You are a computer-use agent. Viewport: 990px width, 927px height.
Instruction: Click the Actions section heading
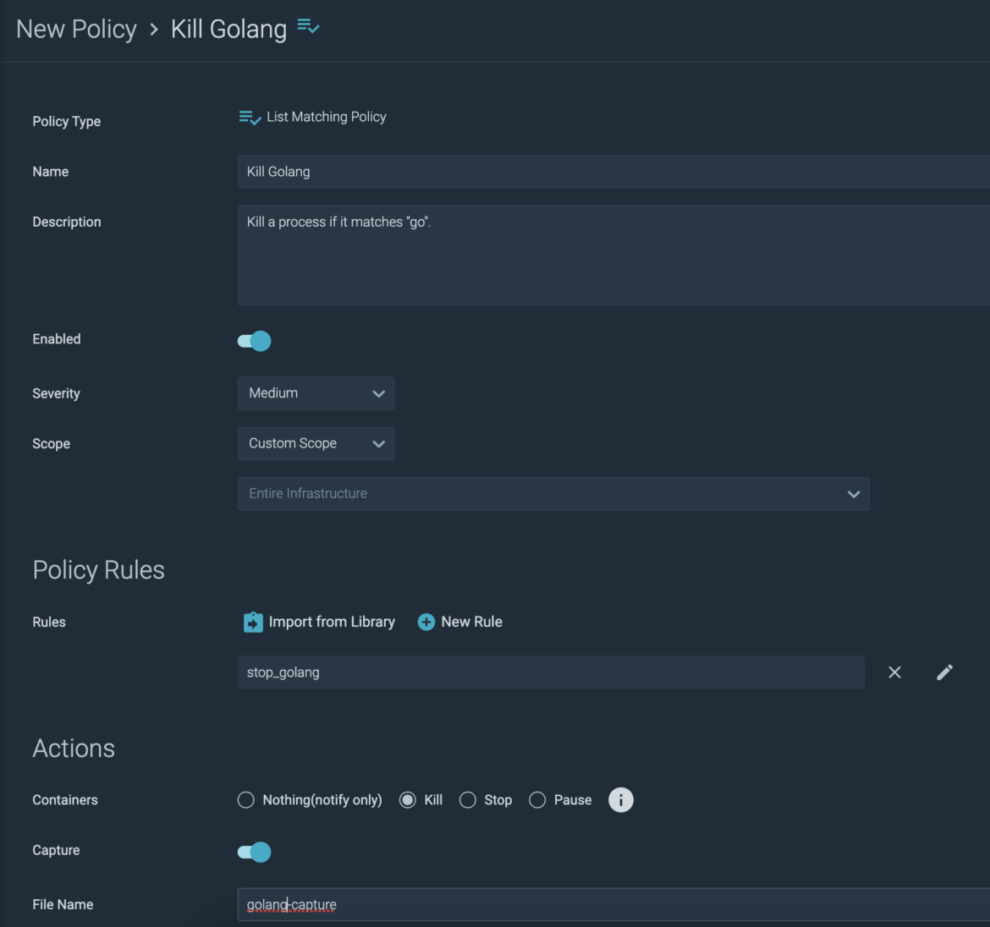74,749
